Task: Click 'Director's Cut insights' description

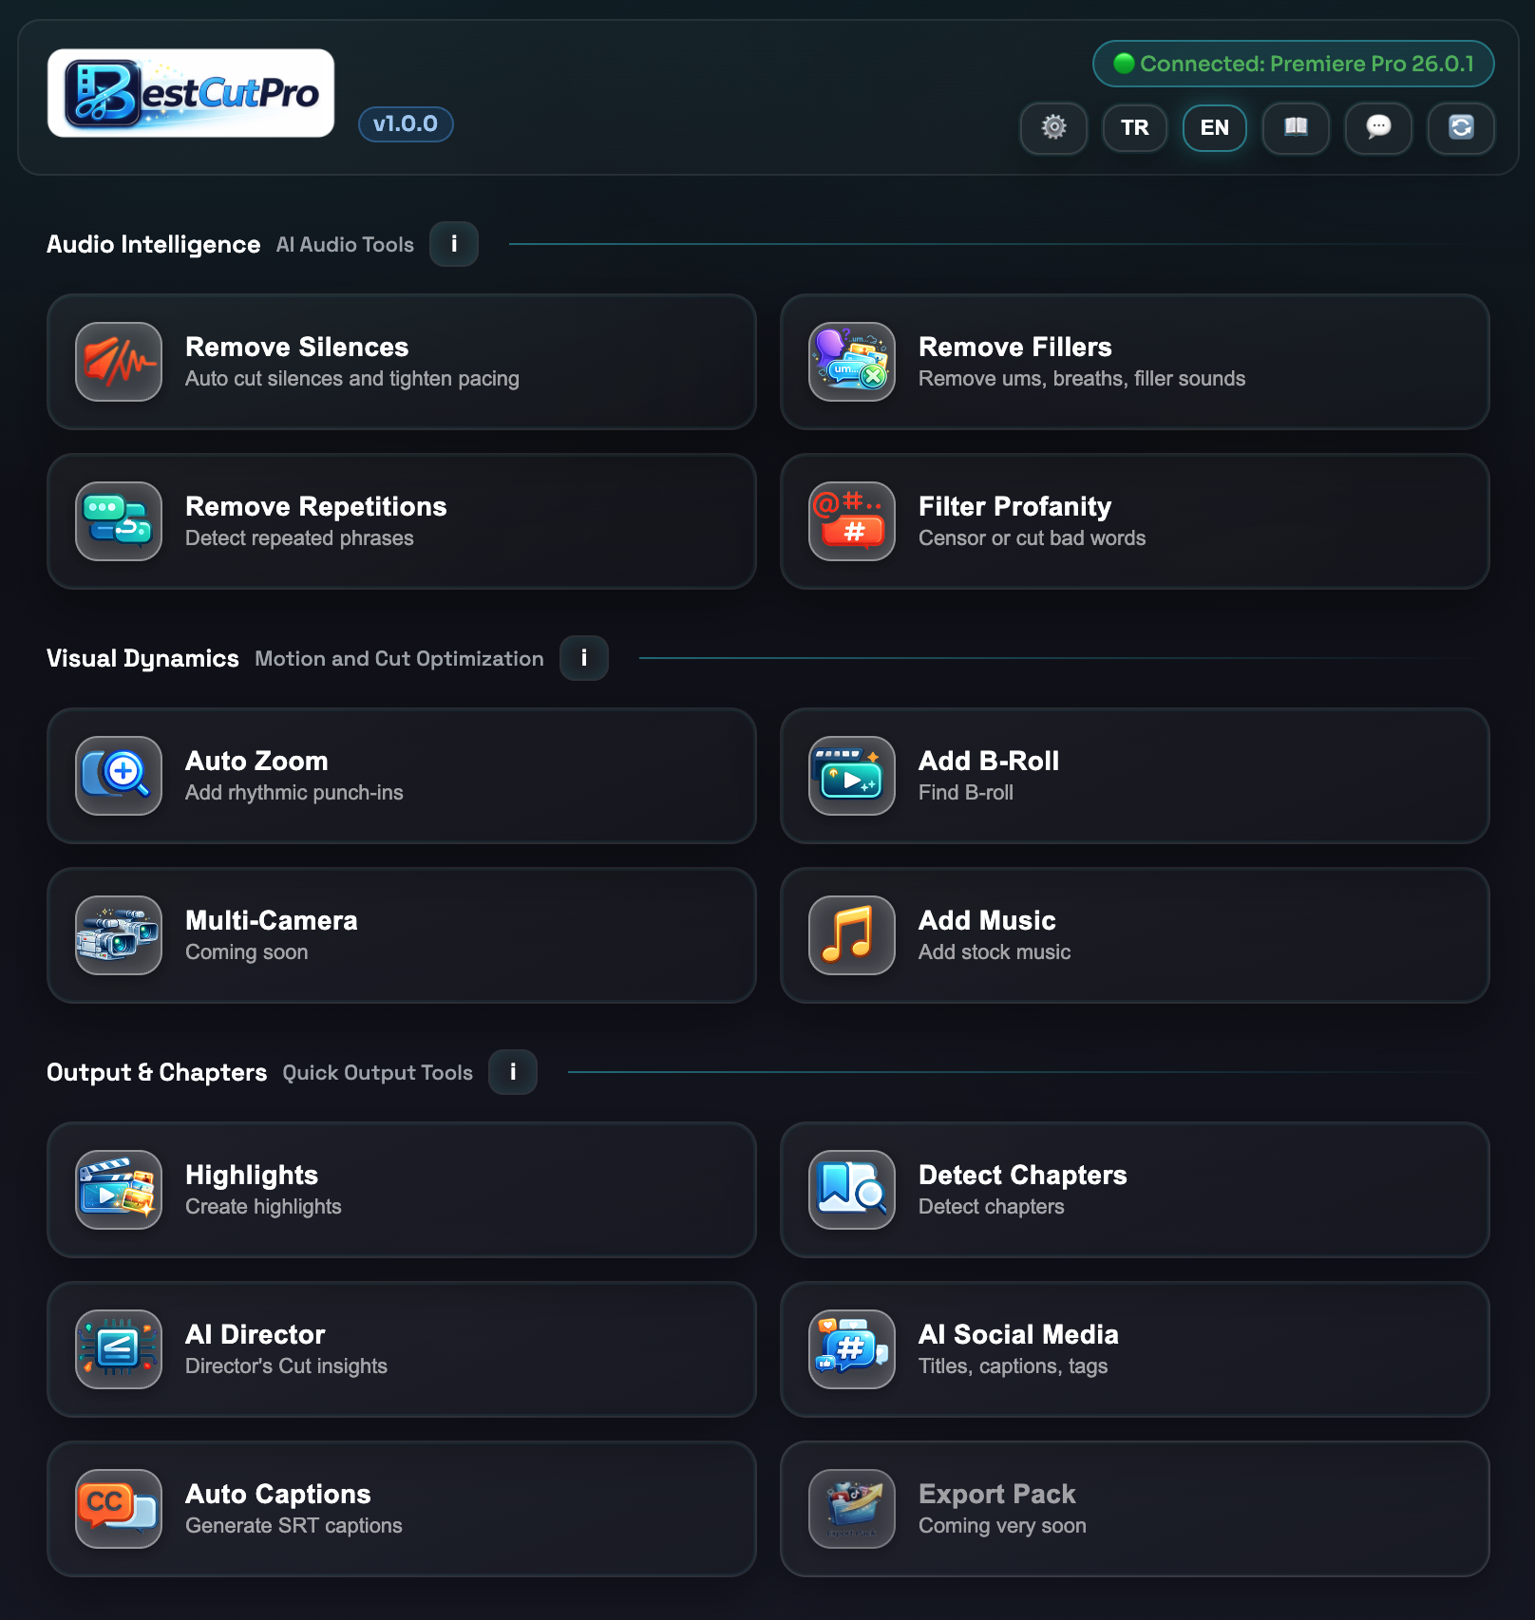Action: 286,1366
